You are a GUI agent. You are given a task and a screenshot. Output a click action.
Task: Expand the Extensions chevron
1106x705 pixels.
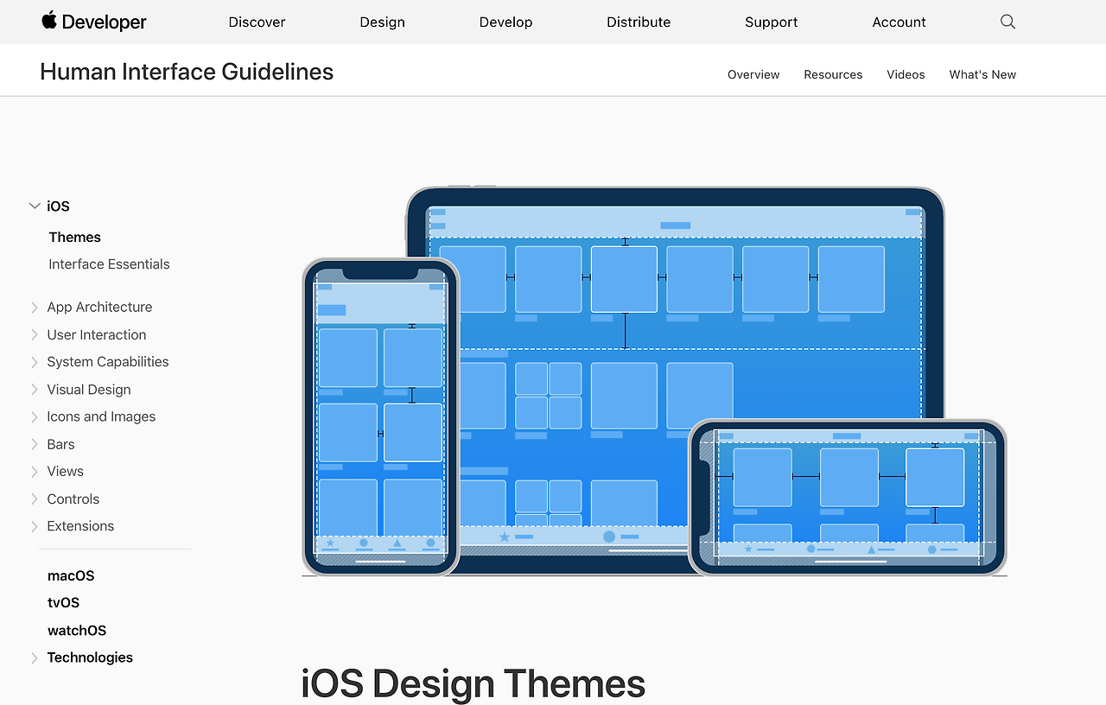click(35, 526)
